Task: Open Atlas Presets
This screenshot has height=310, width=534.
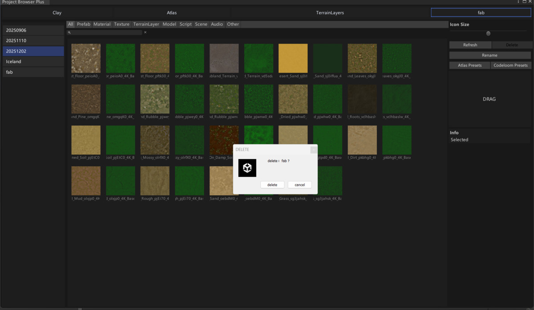Action: pyautogui.click(x=469, y=65)
